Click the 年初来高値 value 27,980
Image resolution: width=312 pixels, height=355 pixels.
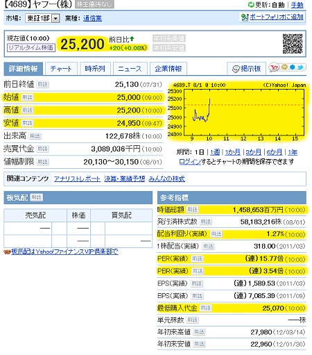[261, 332]
